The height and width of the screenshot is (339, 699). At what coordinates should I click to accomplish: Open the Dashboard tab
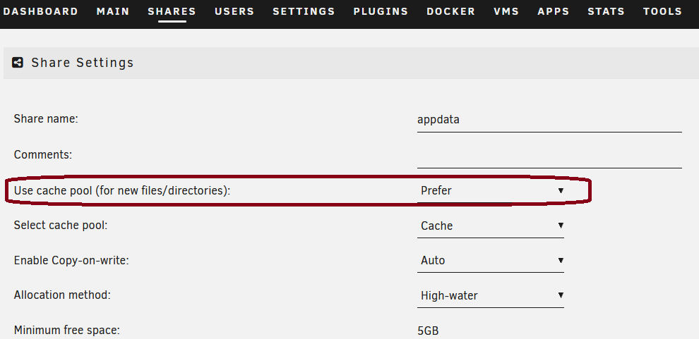tap(40, 11)
